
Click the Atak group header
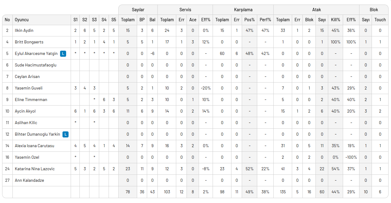click(316, 10)
